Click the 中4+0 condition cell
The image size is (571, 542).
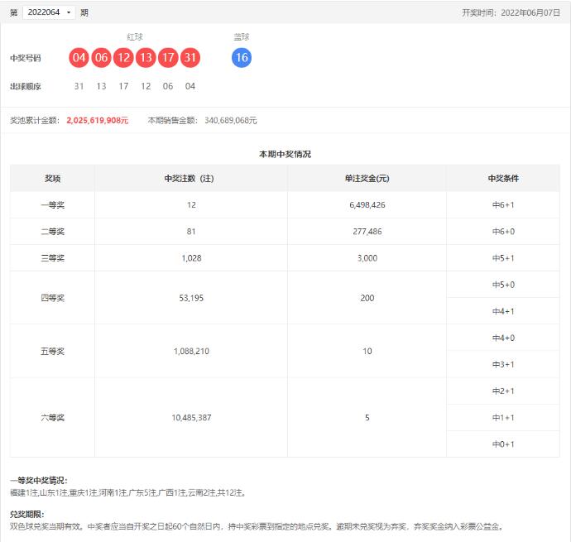503,338
